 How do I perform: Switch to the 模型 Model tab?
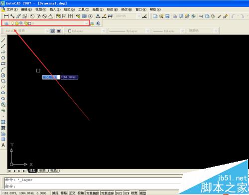(x=32, y=171)
